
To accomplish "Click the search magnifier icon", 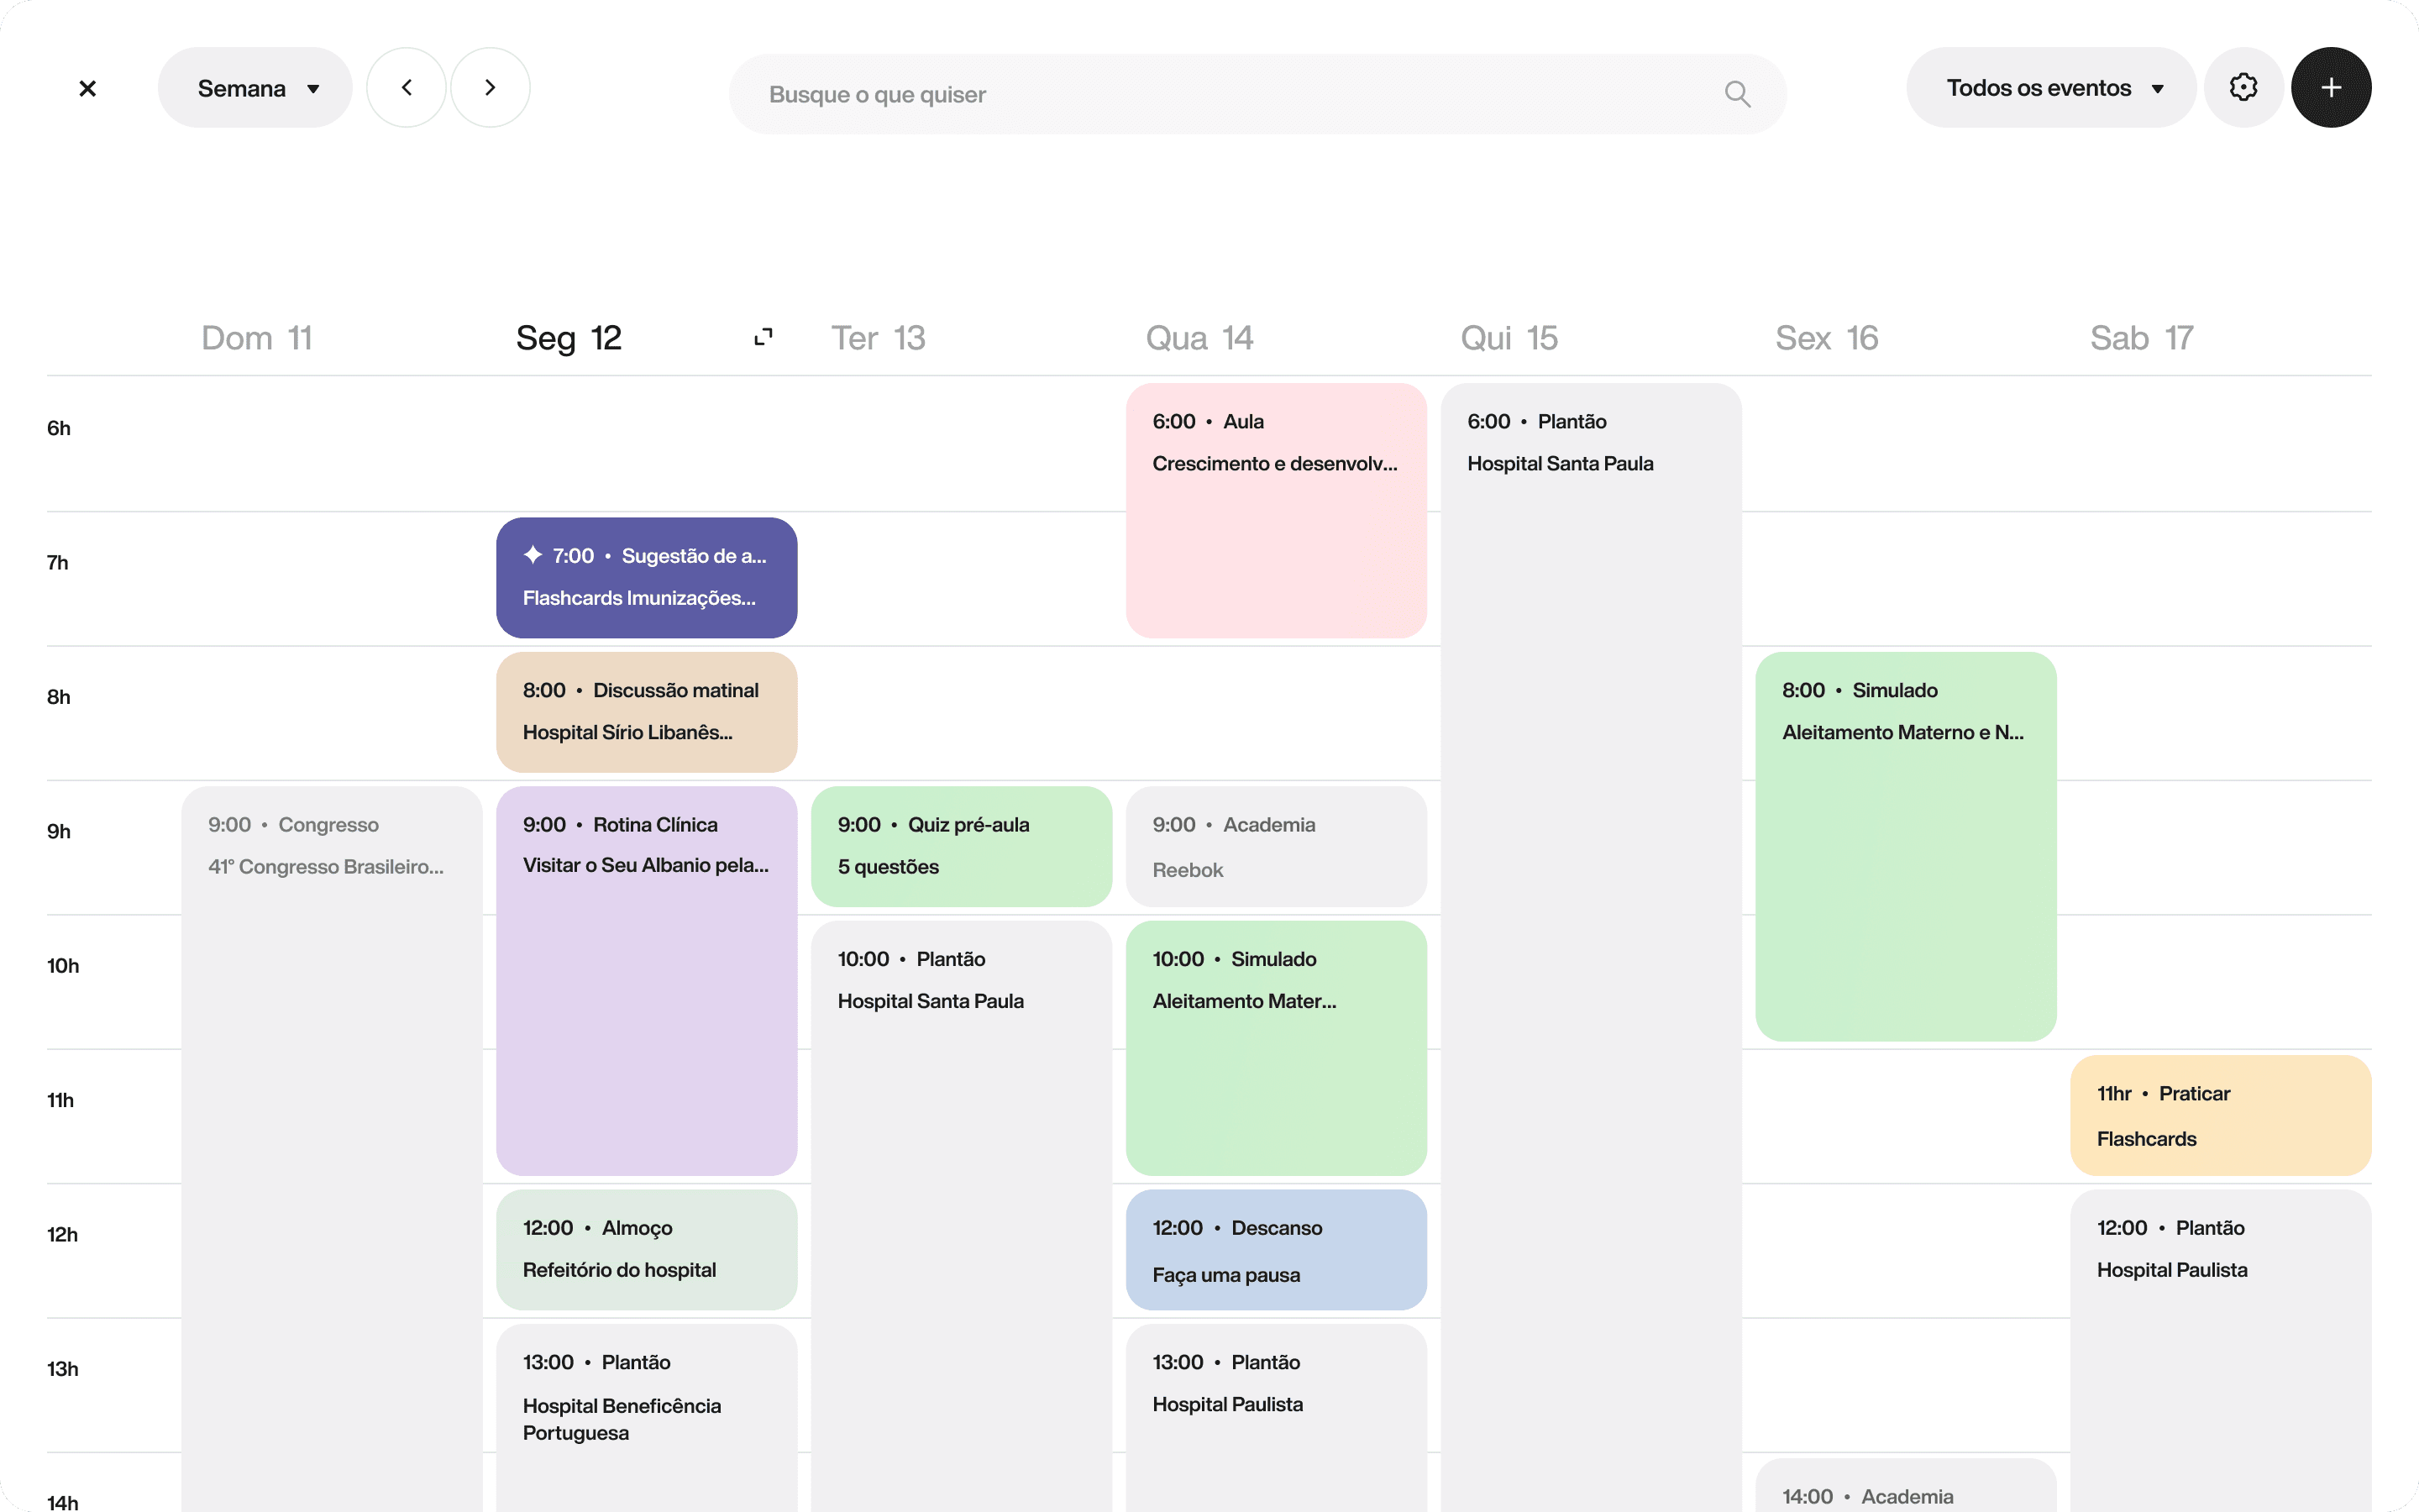I will pos(1737,94).
